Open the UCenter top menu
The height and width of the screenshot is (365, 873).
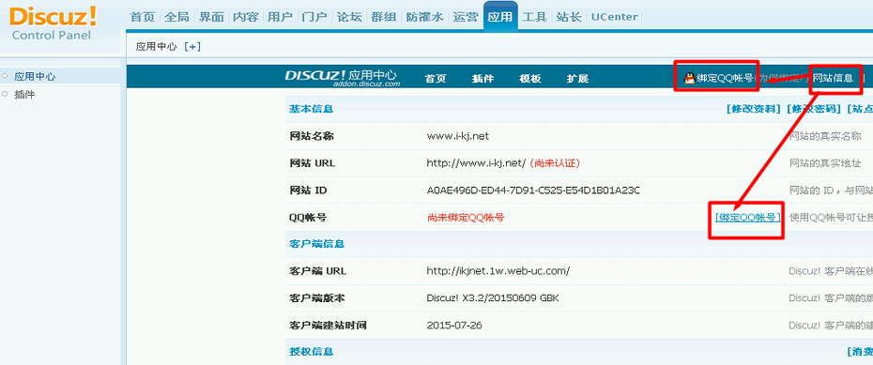tap(615, 17)
